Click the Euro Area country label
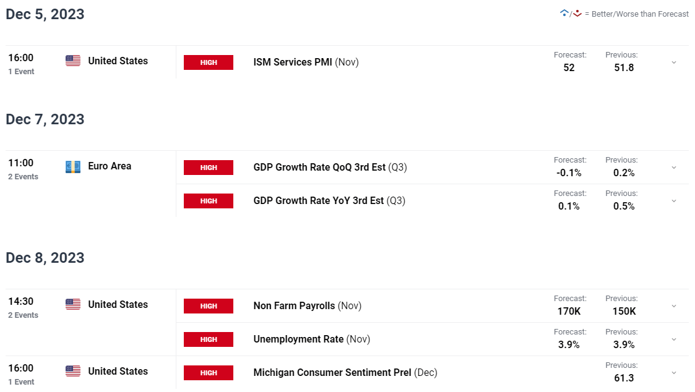 coord(110,166)
